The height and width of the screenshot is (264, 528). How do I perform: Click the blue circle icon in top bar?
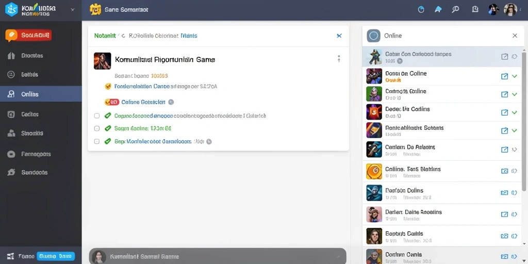tap(421, 9)
